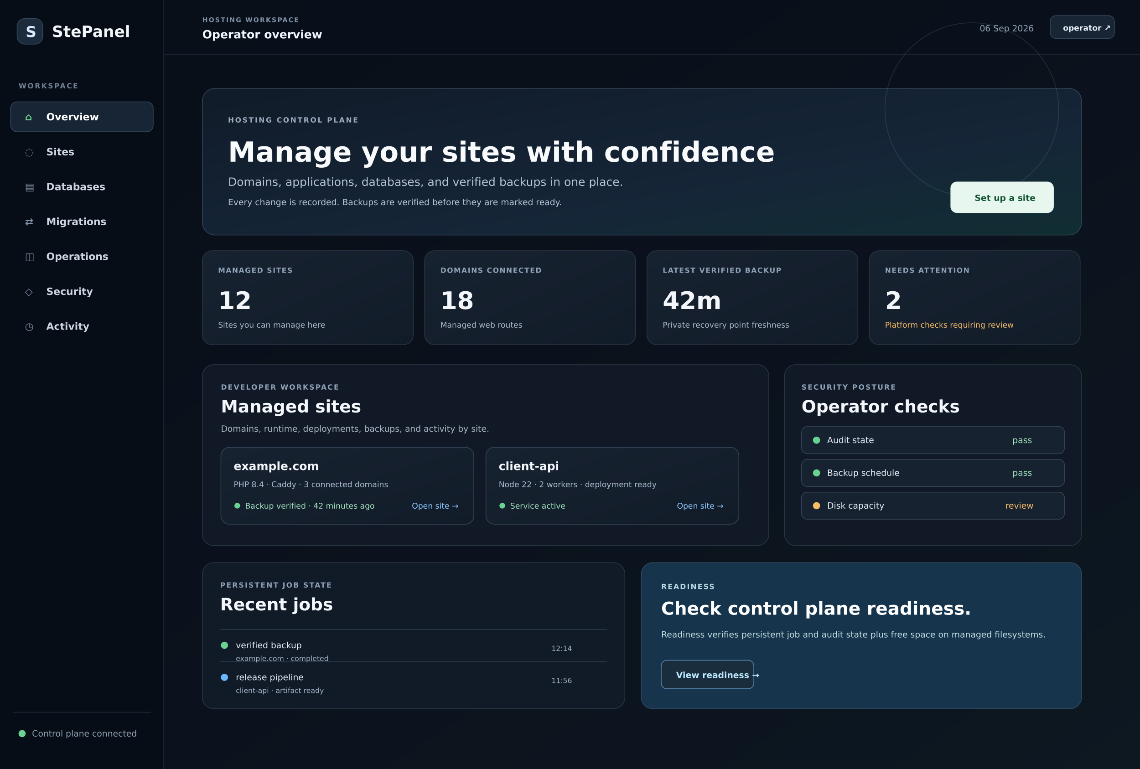The image size is (1140, 769).
Task: Click the Service active status text
Action: [x=537, y=506]
